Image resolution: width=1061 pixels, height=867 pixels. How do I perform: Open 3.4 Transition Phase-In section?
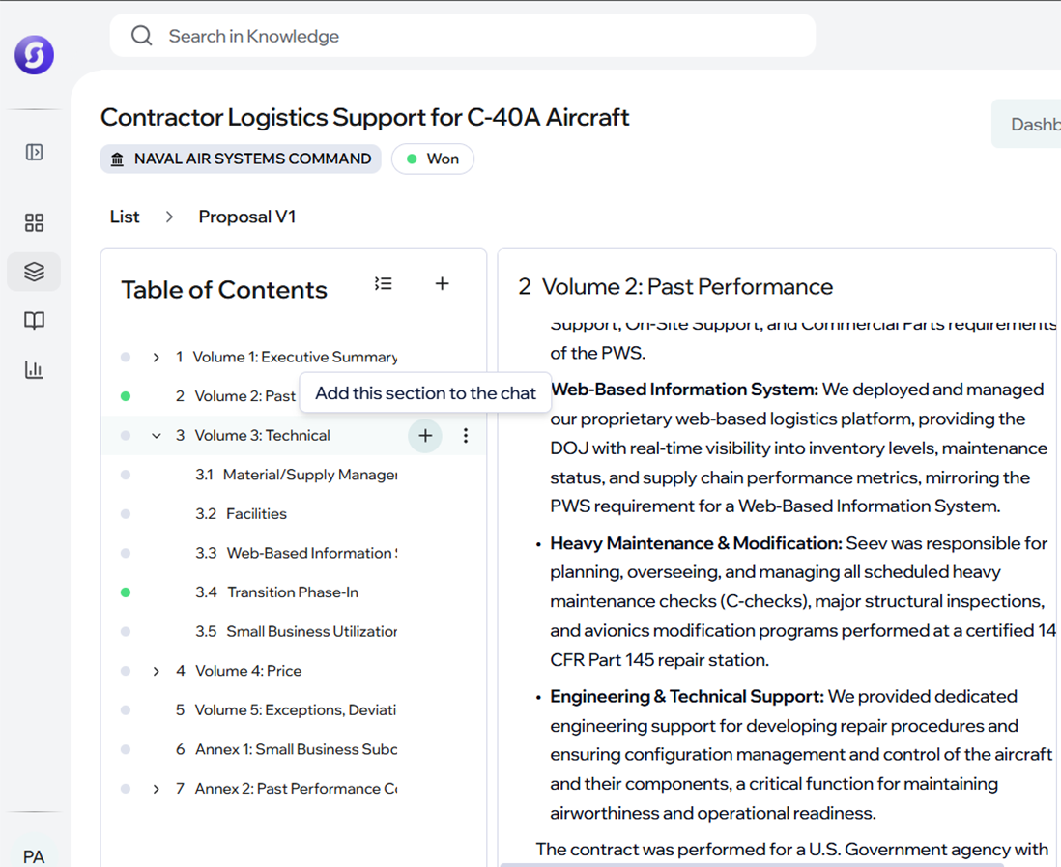pos(276,592)
